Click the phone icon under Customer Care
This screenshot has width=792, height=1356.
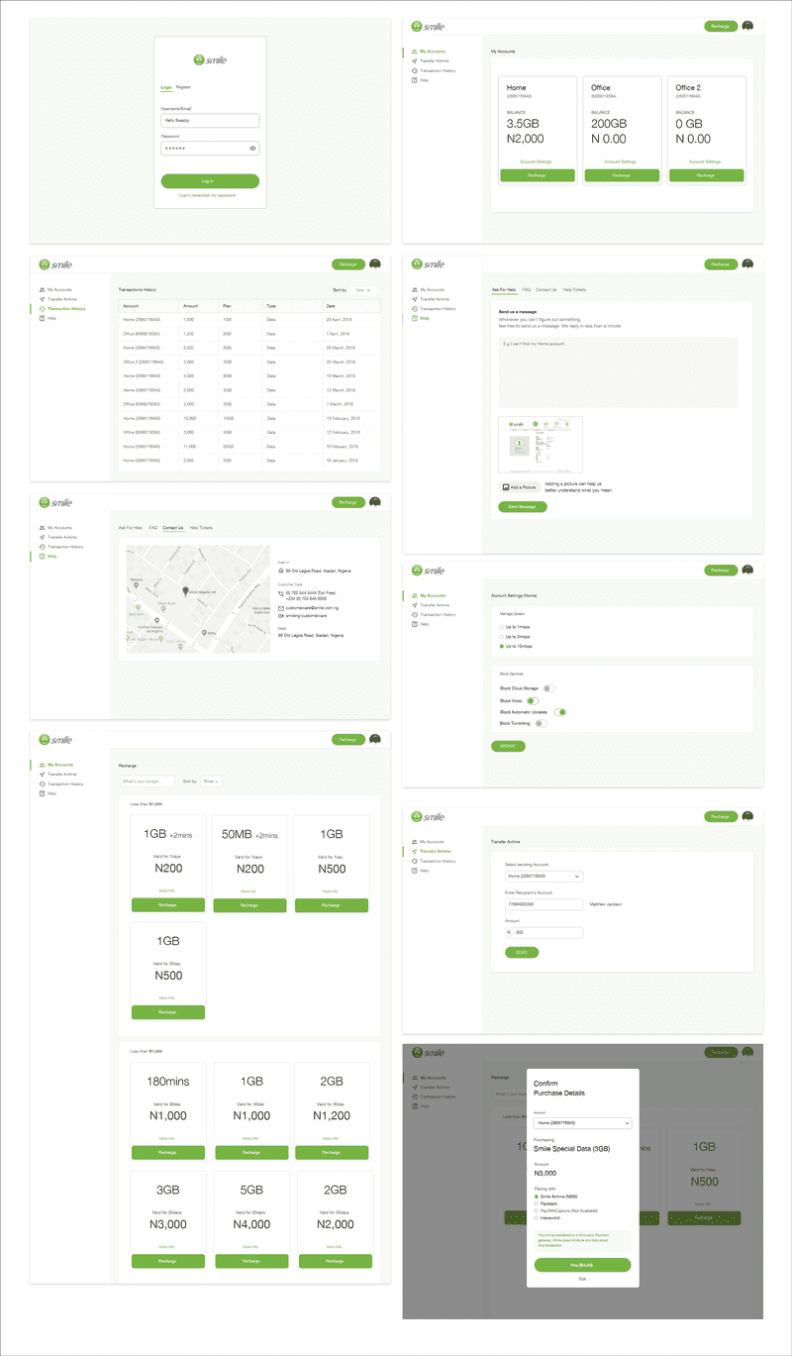[x=281, y=593]
